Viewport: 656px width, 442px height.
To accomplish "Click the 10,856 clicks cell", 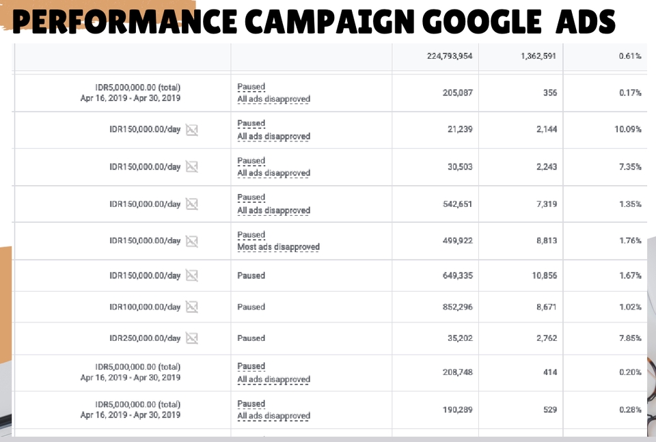I will [x=545, y=275].
